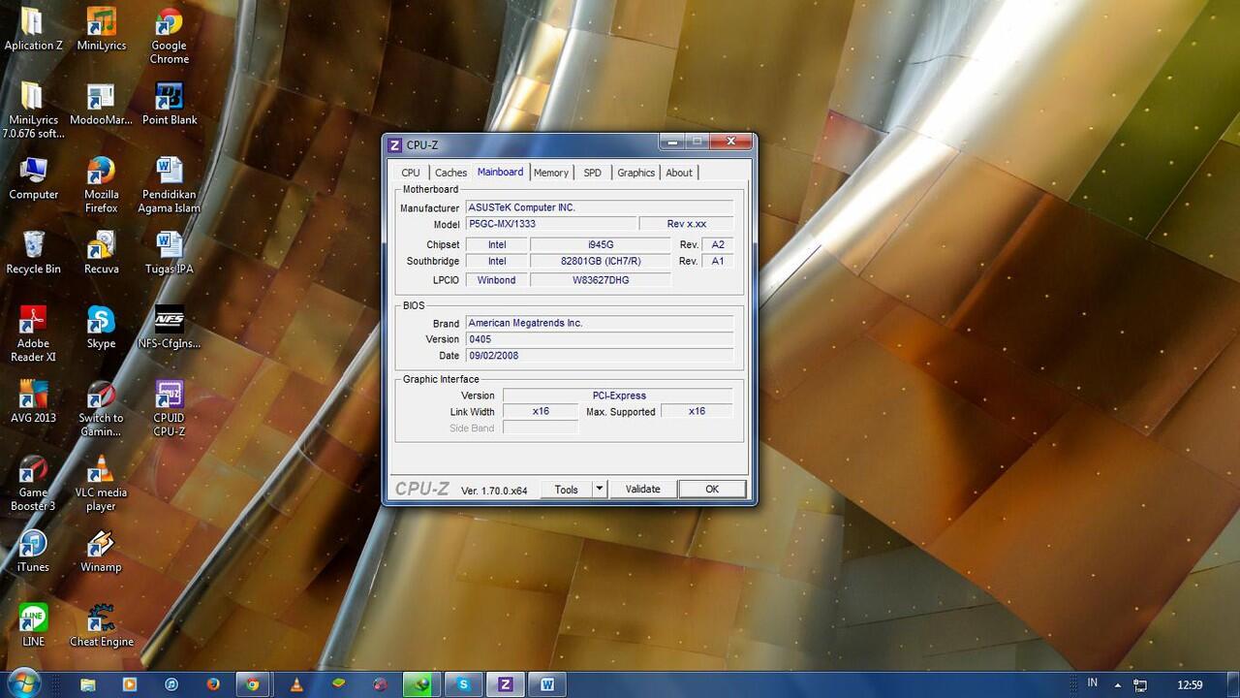Click the taskbar clock showing 12:59
Image resolution: width=1240 pixels, height=698 pixels.
[x=1190, y=685]
